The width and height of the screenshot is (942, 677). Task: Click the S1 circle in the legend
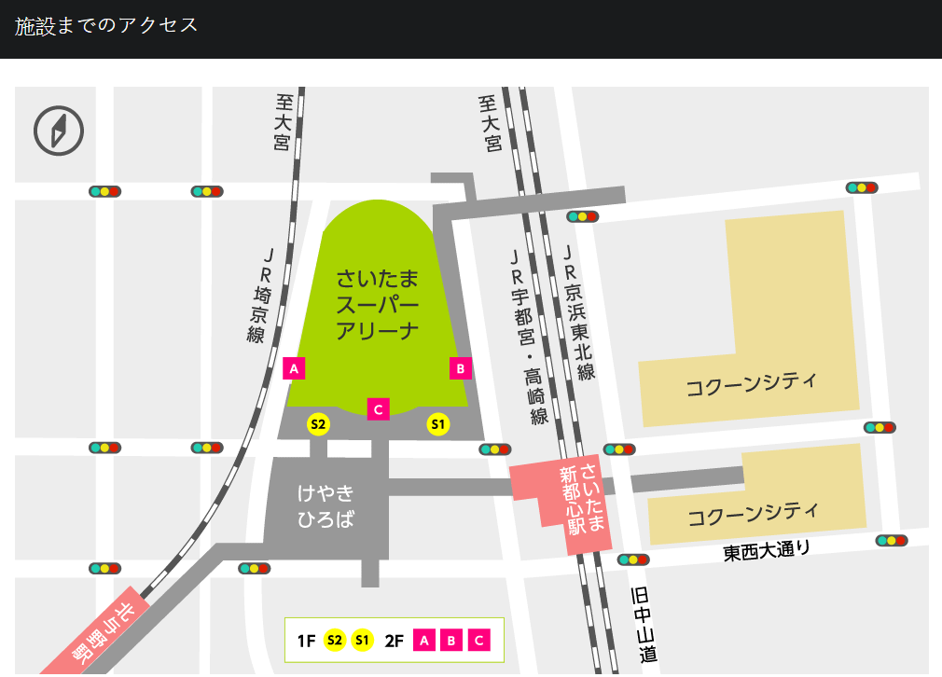coord(362,640)
